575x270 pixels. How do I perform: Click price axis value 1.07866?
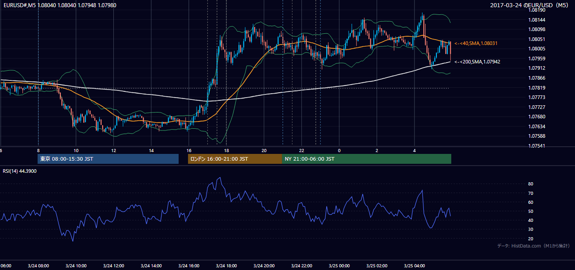point(537,78)
